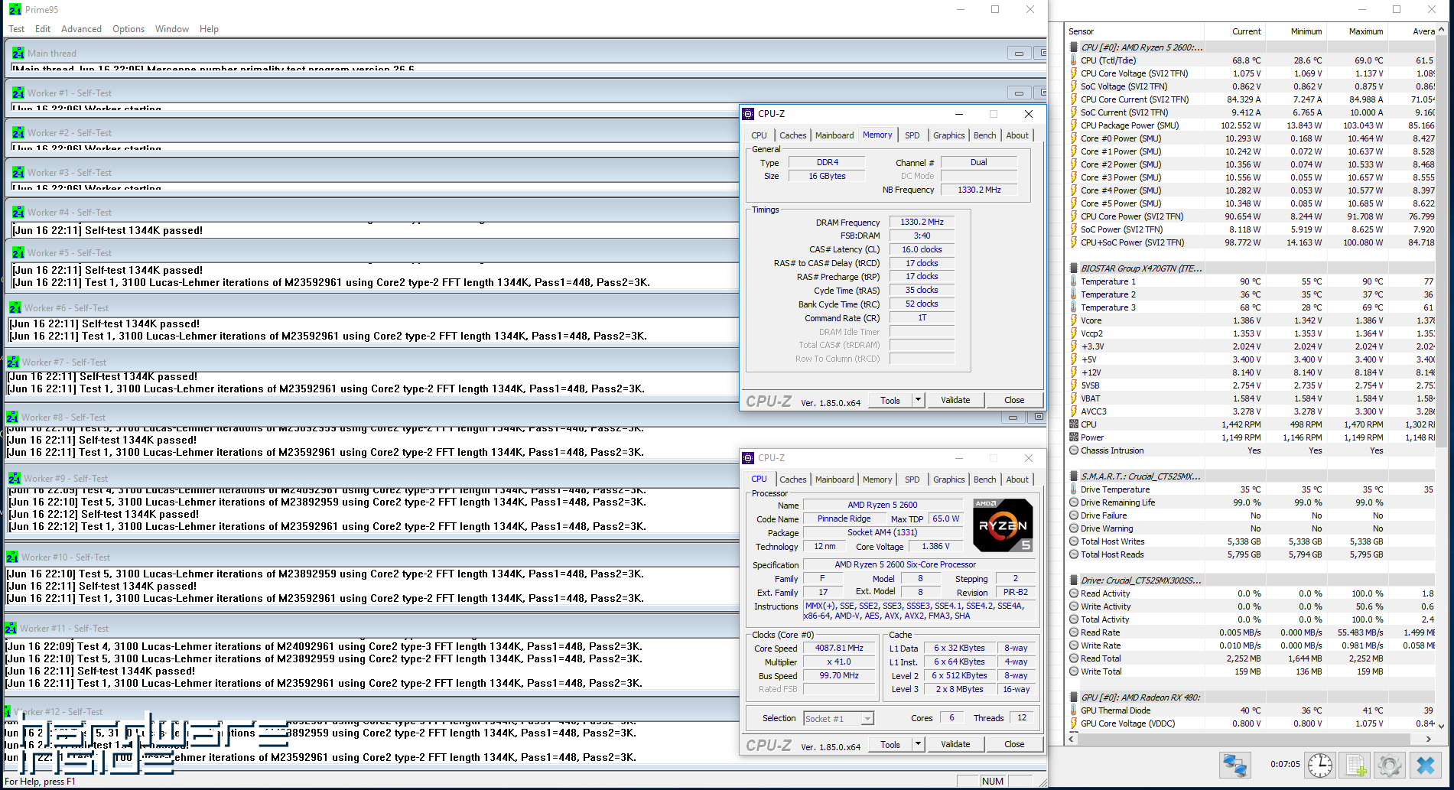Viewport: 1454px width, 790px height.
Task: Click the Current column header in HWiNFO
Action: coord(1234,31)
